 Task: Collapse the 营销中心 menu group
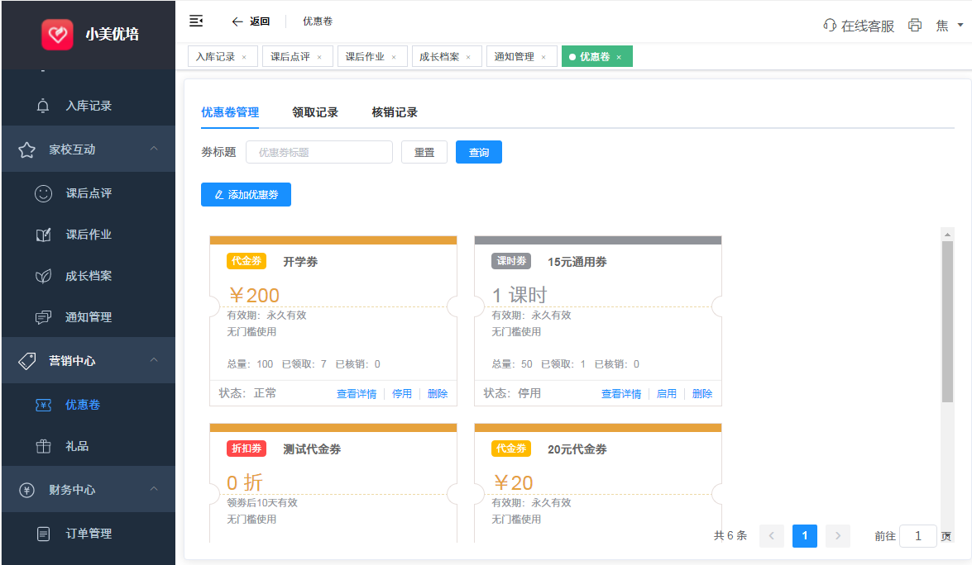coord(154,361)
